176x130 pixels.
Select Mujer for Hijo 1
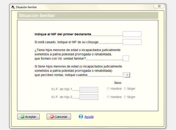coord(125,89)
